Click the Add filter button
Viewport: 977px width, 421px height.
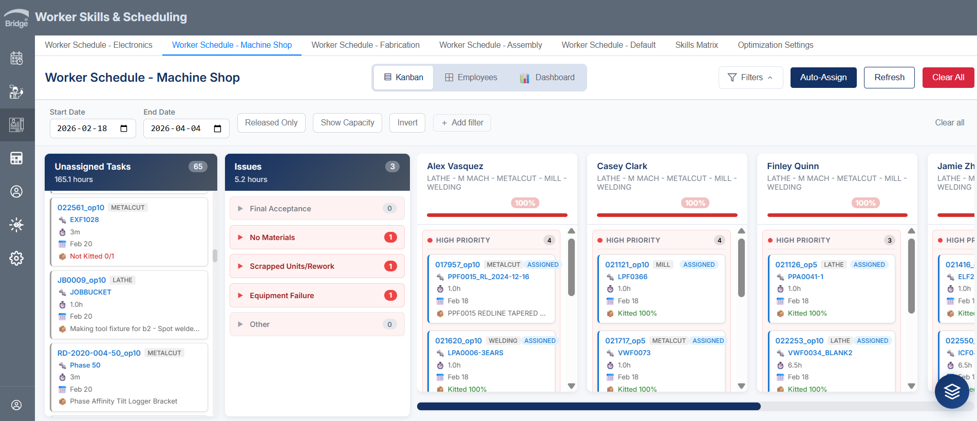462,123
